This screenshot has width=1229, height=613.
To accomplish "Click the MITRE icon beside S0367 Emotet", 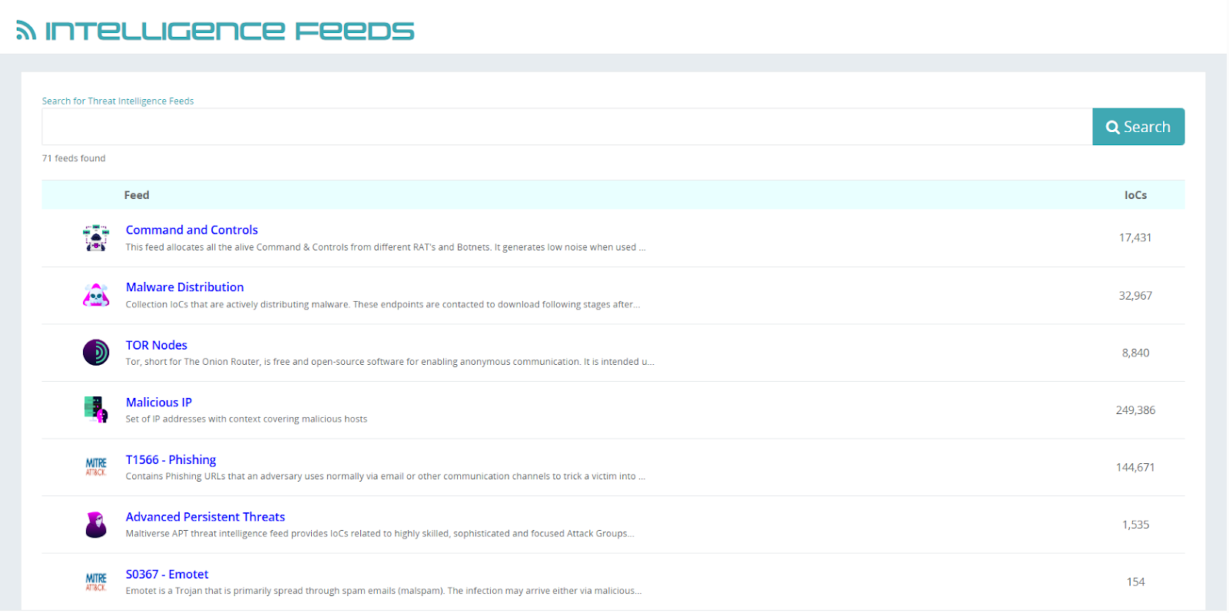I will pos(96,582).
